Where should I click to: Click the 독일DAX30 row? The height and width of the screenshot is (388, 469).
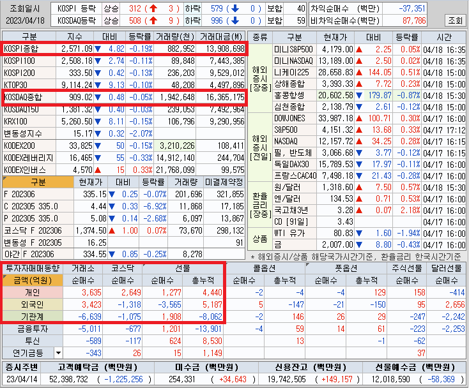tap(369, 165)
